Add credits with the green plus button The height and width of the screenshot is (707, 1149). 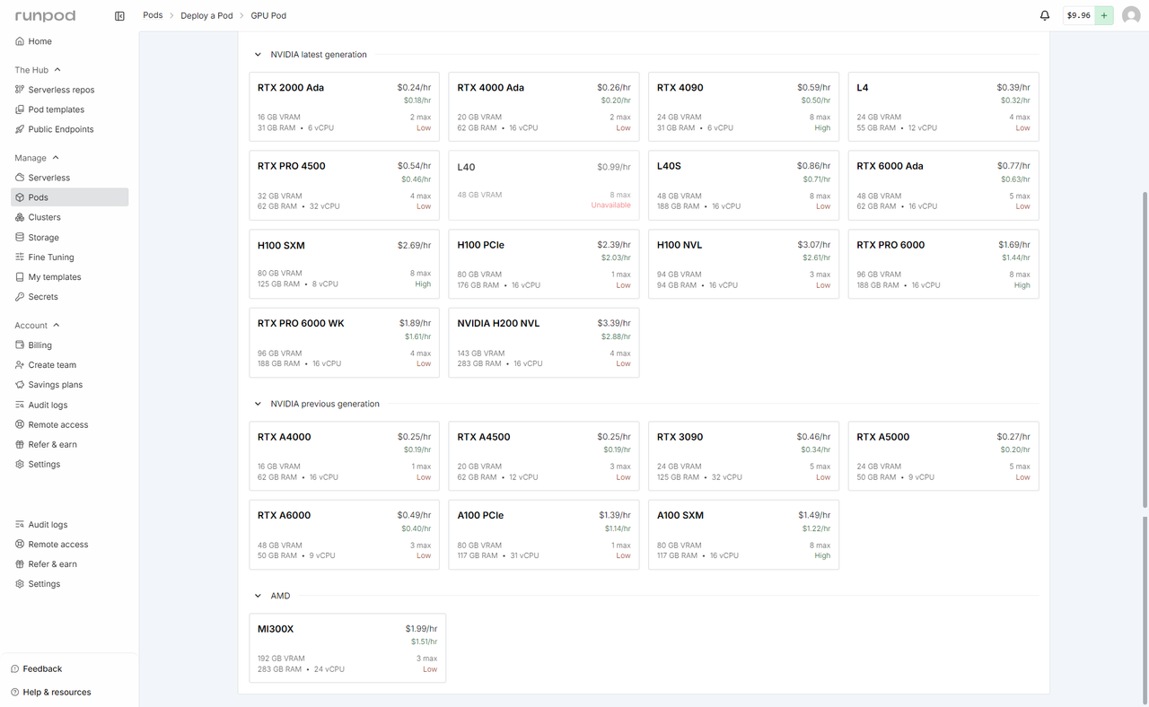(1104, 15)
